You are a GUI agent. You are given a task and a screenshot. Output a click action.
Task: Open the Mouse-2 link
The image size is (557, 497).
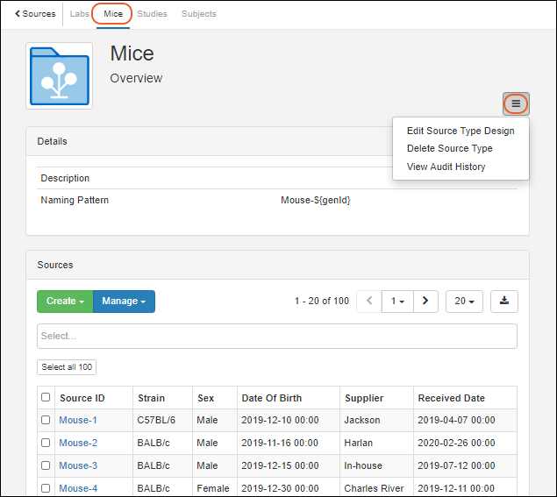tap(78, 443)
